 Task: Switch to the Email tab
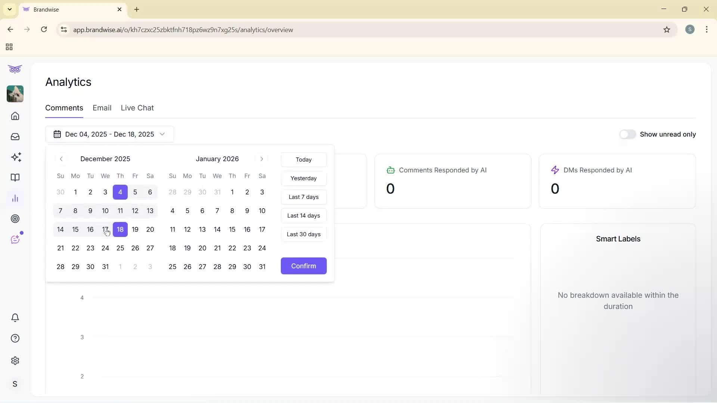(102, 108)
